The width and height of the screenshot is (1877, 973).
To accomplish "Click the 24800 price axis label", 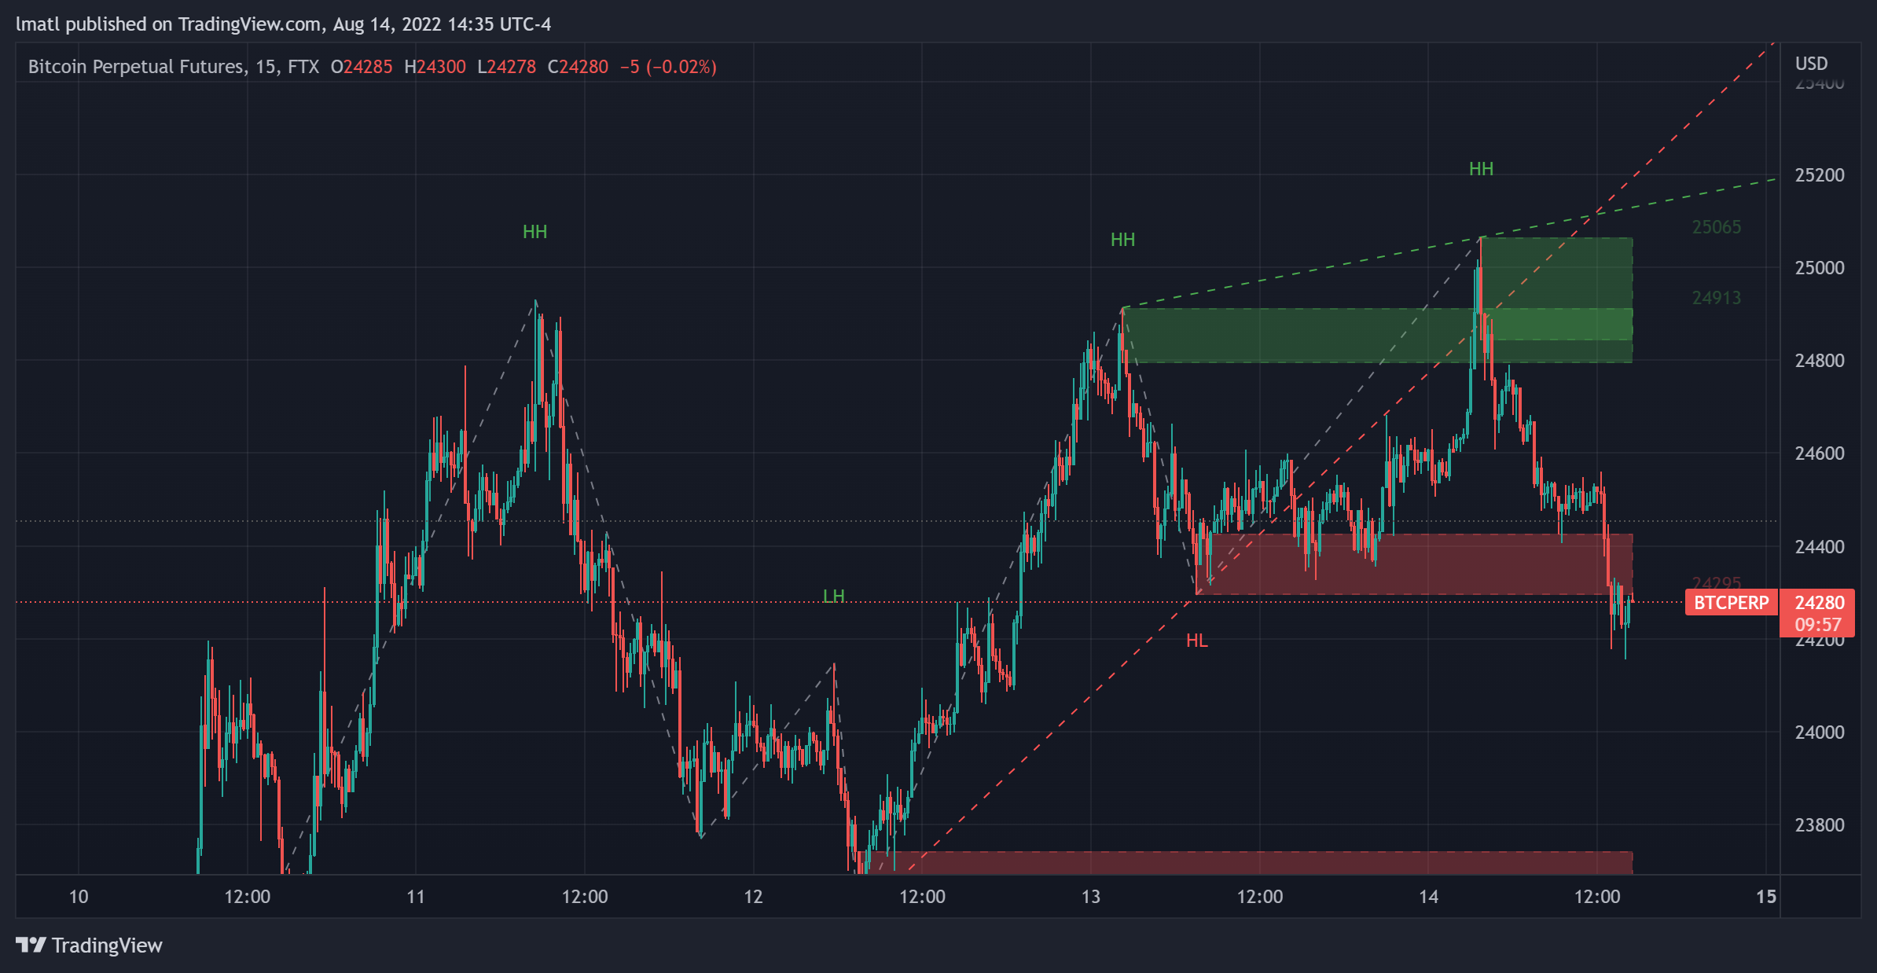I will pos(1819,361).
